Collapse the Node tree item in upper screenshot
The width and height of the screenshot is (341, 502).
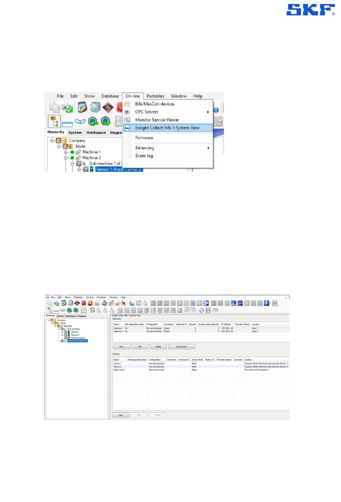tap(59, 147)
